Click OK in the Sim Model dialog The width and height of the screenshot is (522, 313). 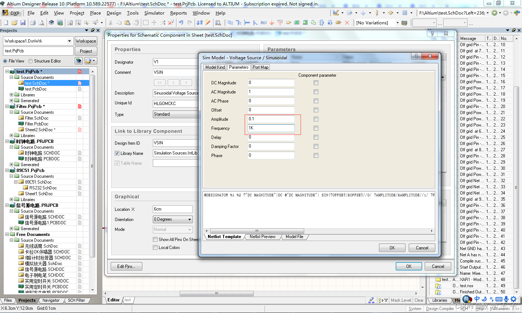[392, 248]
